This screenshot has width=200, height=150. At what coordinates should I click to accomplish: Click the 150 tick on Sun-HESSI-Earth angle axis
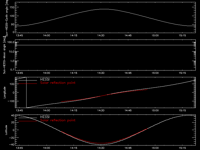(x=12, y=7)
